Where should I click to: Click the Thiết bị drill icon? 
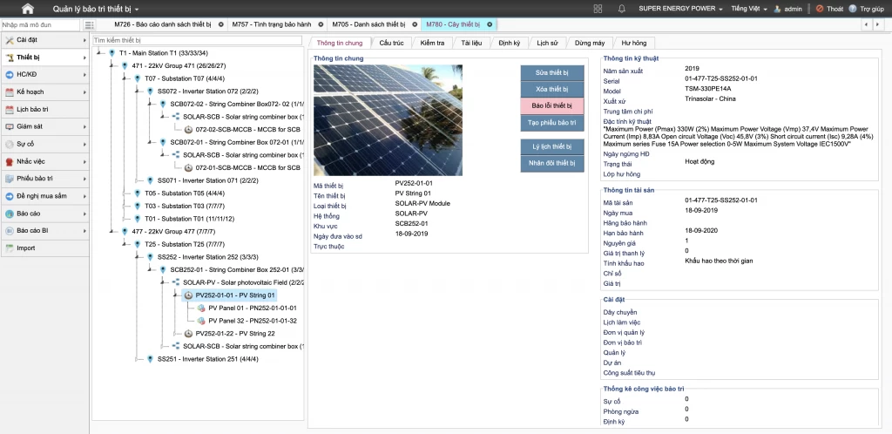[10, 58]
